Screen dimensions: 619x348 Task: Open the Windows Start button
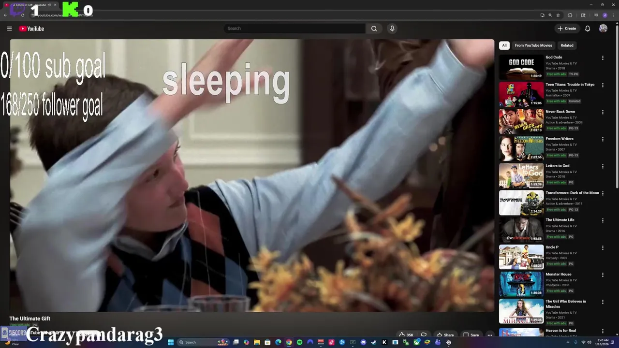click(171, 342)
